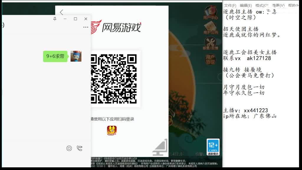Click the Notepad line 月守月度包一切
Viewport: 302px width, 170px height.
pos(244,87)
